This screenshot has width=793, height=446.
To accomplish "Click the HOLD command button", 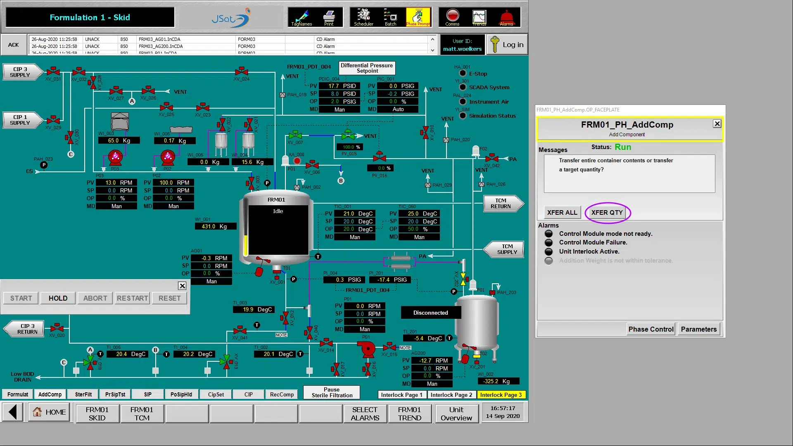I will point(58,298).
